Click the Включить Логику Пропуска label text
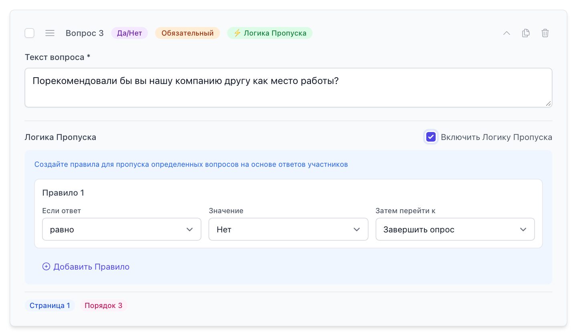 [496, 137]
